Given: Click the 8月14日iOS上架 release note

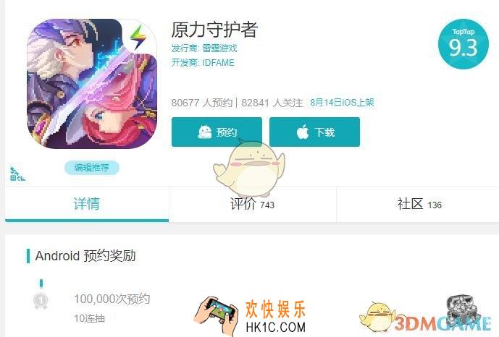Looking at the screenshot, I should 342,102.
